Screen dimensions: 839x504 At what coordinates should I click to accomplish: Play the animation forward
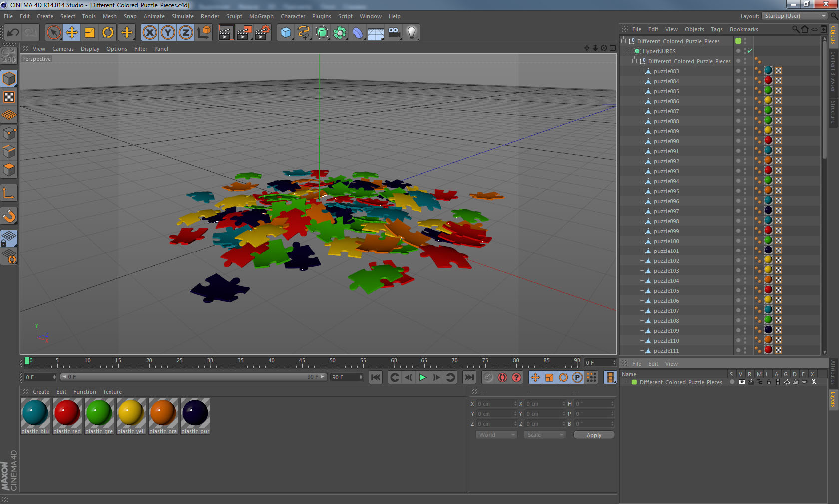click(x=422, y=377)
